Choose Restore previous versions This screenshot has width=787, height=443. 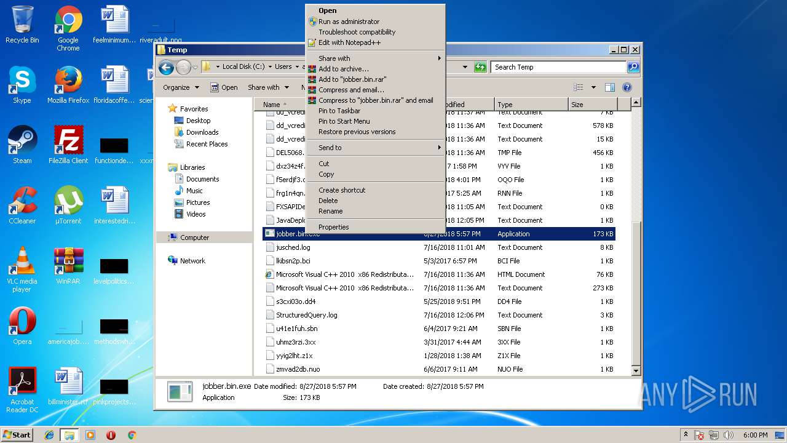tap(375, 132)
